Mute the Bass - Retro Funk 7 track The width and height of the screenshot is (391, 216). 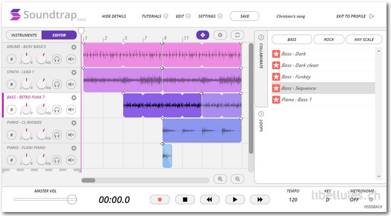[71, 110]
